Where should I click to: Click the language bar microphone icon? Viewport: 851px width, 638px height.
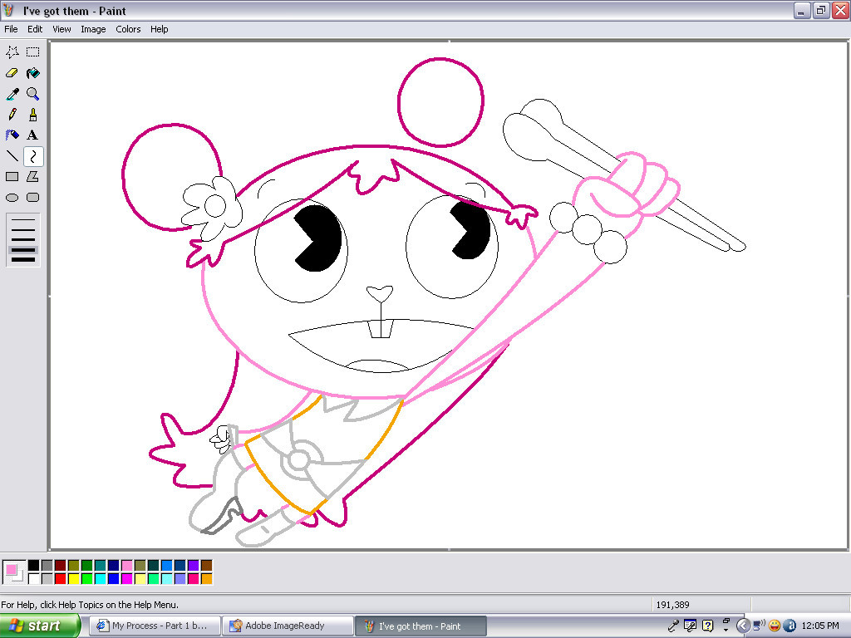673,626
